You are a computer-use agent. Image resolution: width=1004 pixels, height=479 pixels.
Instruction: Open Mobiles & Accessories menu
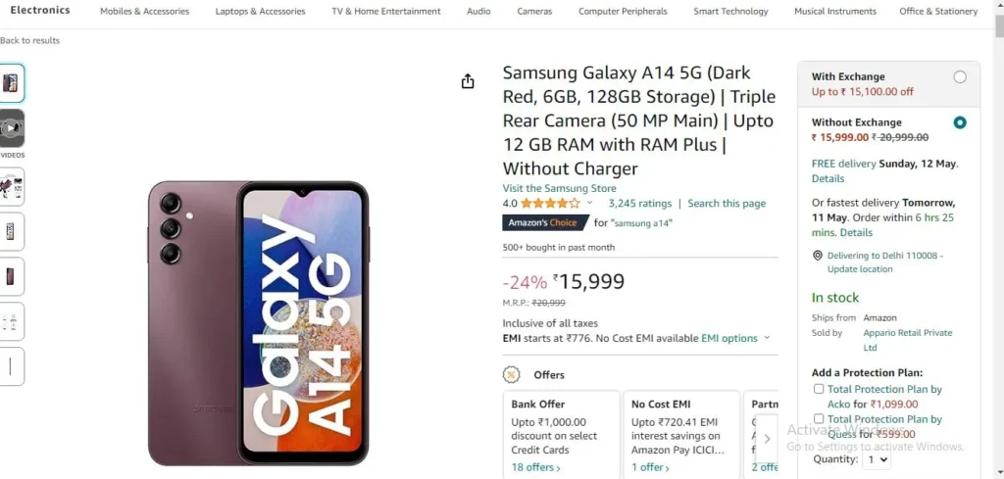145,11
